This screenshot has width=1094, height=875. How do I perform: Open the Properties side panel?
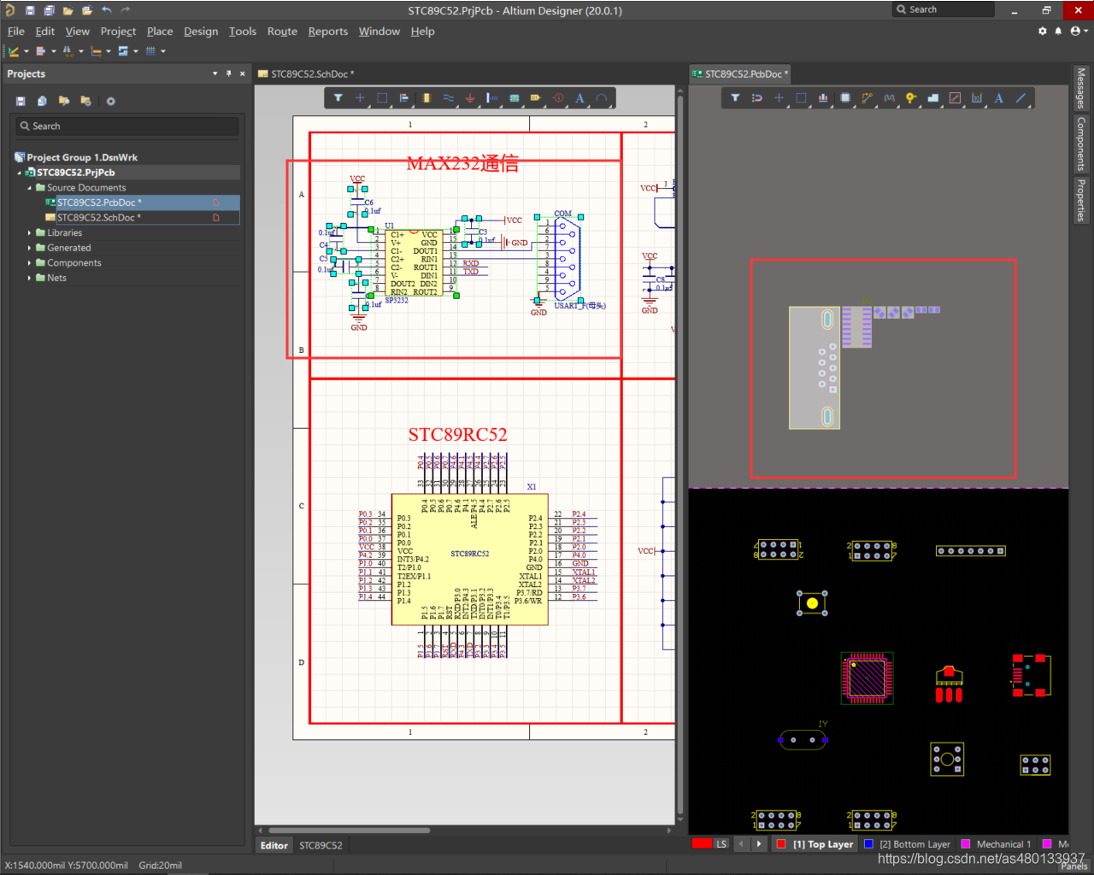pos(1081,200)
